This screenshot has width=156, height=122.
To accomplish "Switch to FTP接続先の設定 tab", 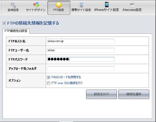I will tap(16, 31).
